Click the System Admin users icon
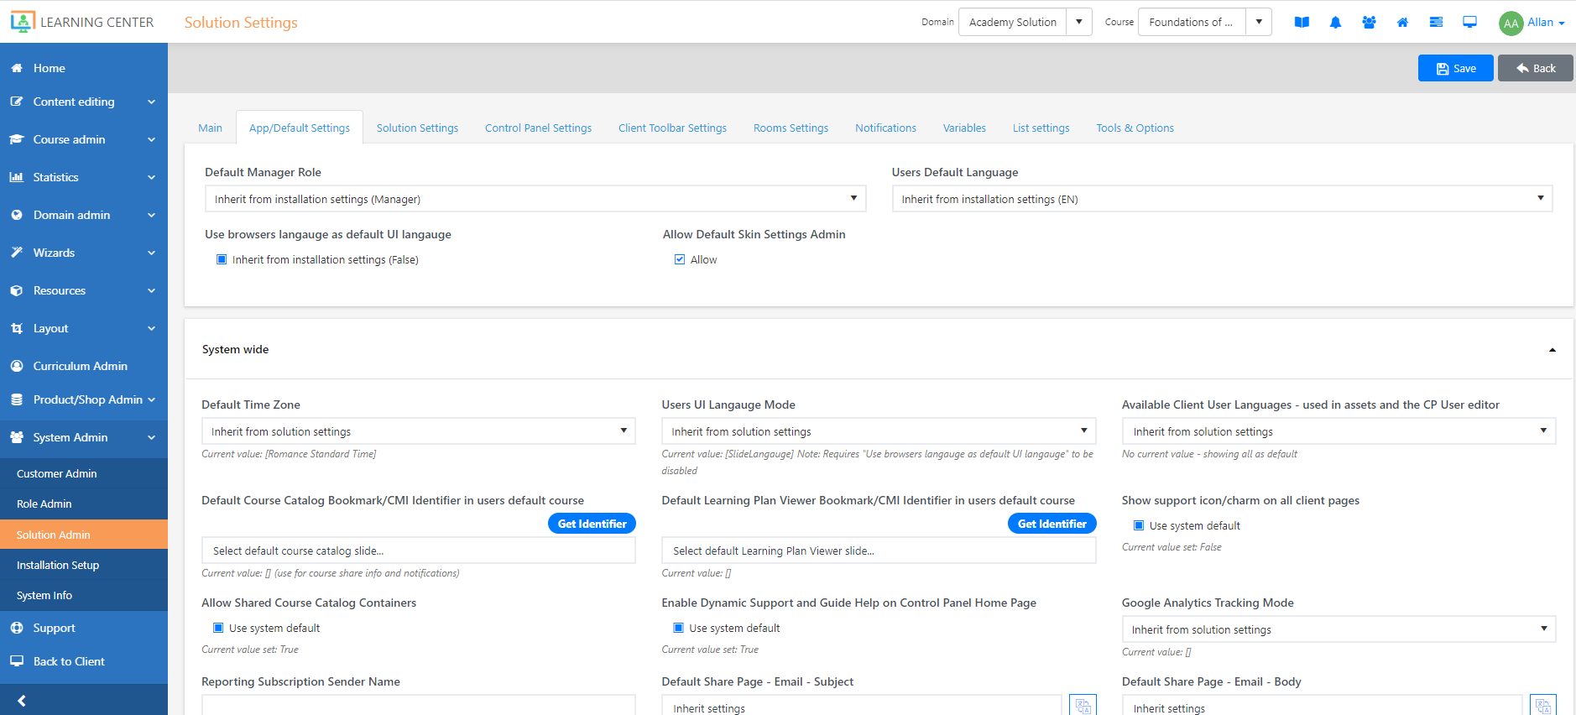 click(17, 437)
